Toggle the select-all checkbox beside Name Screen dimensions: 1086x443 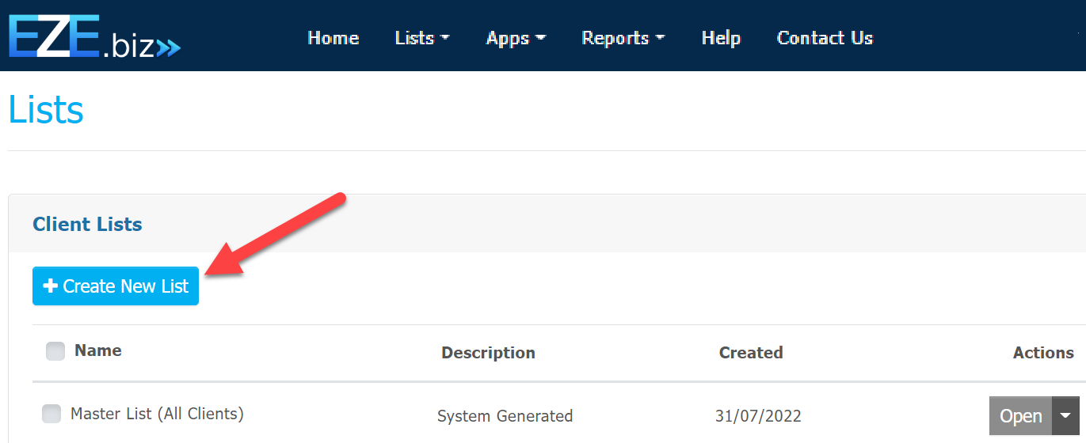click(55, 351)
